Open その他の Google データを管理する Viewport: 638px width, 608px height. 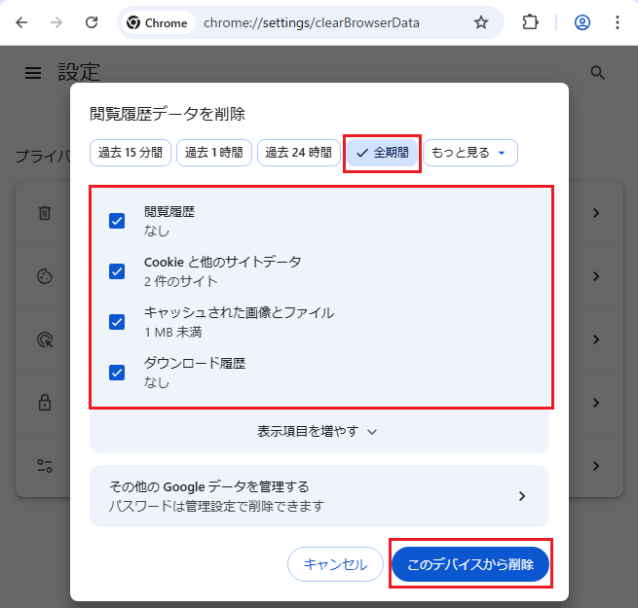[319, 496]
